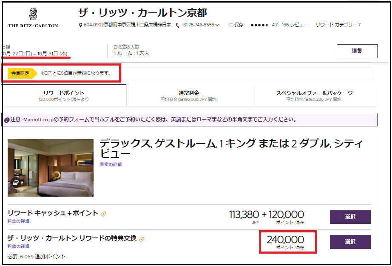Open the deluxe room photo thumbnail
Image resolution: width=392 pixels, height=266 pixels.
point(51,168)
